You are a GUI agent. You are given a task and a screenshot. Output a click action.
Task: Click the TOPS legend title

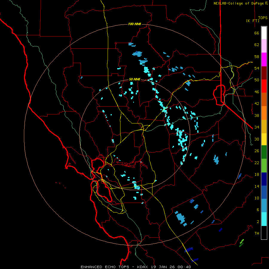coord(263,18)
